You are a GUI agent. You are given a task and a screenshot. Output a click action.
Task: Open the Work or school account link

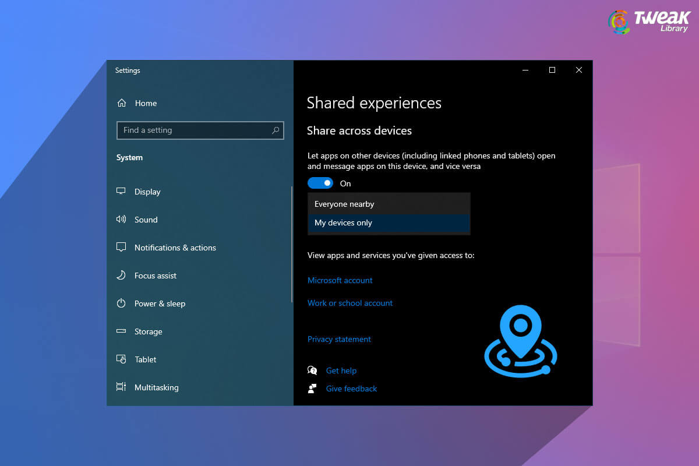[x=349, y=303]
